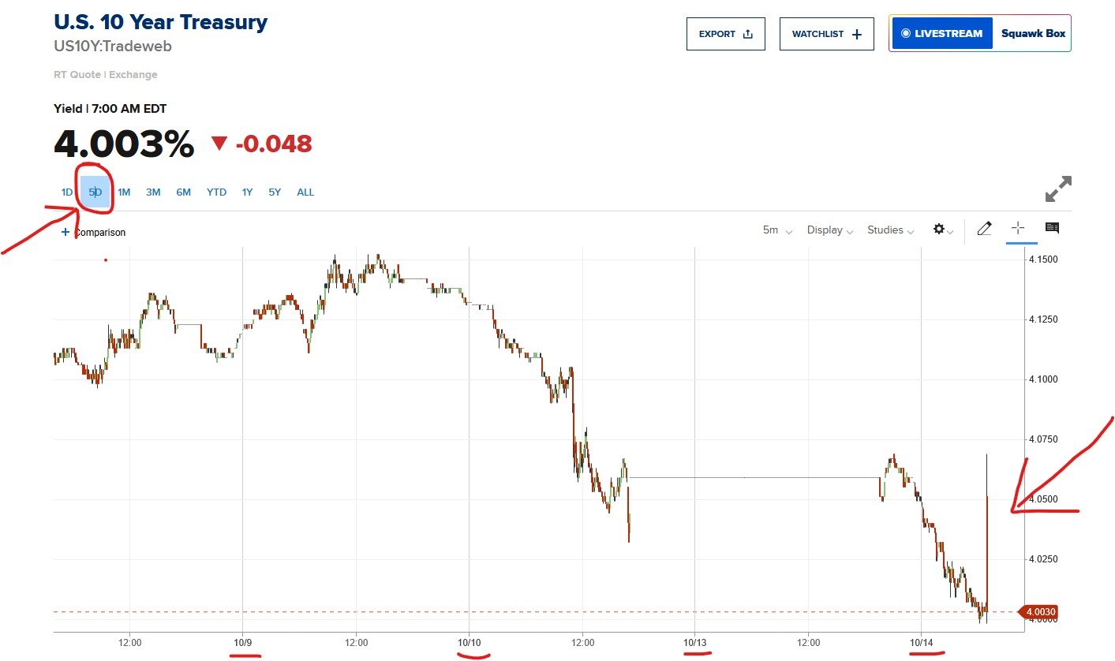Click the plus icon beside Comparison
Viewport: 1115px width, 661px height.
pos(65,232)
